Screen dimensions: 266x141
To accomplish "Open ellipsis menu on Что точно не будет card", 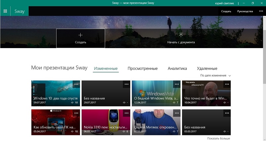I will point(227,84).
